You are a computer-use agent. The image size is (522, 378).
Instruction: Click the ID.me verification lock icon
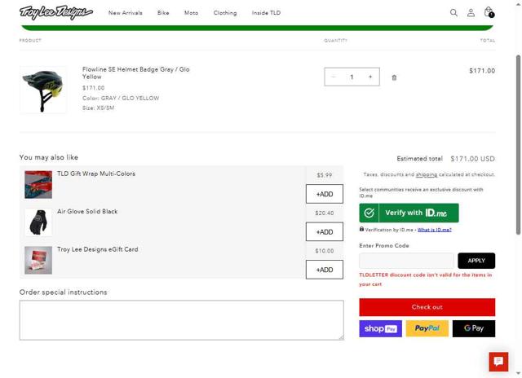tap(361, 229)
